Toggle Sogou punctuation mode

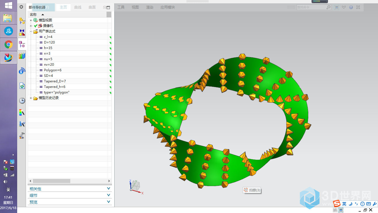tap(356, 204)
